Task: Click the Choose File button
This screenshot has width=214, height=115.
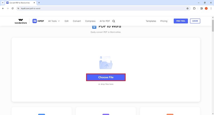Action: pyautogui.click(x=106, y=77)
